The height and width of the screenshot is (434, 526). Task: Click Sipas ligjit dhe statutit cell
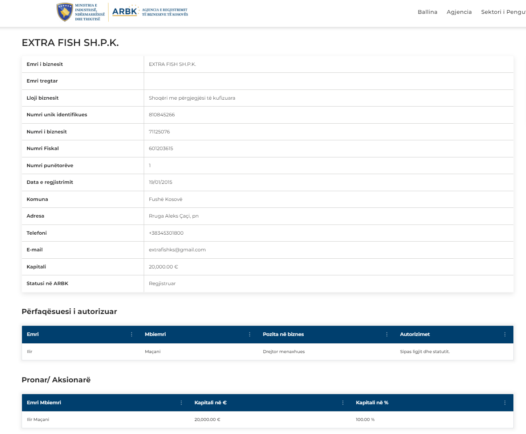pos(425,352)
